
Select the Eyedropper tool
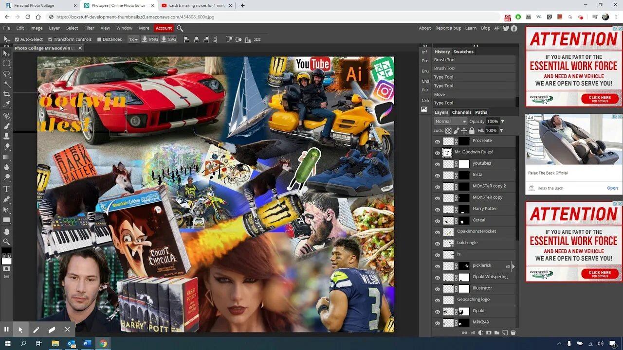(x=6, y=105)
